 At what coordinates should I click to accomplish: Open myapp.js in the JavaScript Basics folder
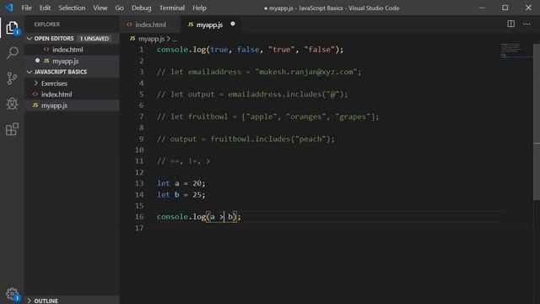pyautogui.click(x=73, y=105)
